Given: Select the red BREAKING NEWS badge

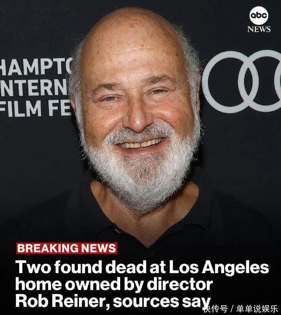Looking at the screenshot, I should pyautogui.click(x=67, y=248).
